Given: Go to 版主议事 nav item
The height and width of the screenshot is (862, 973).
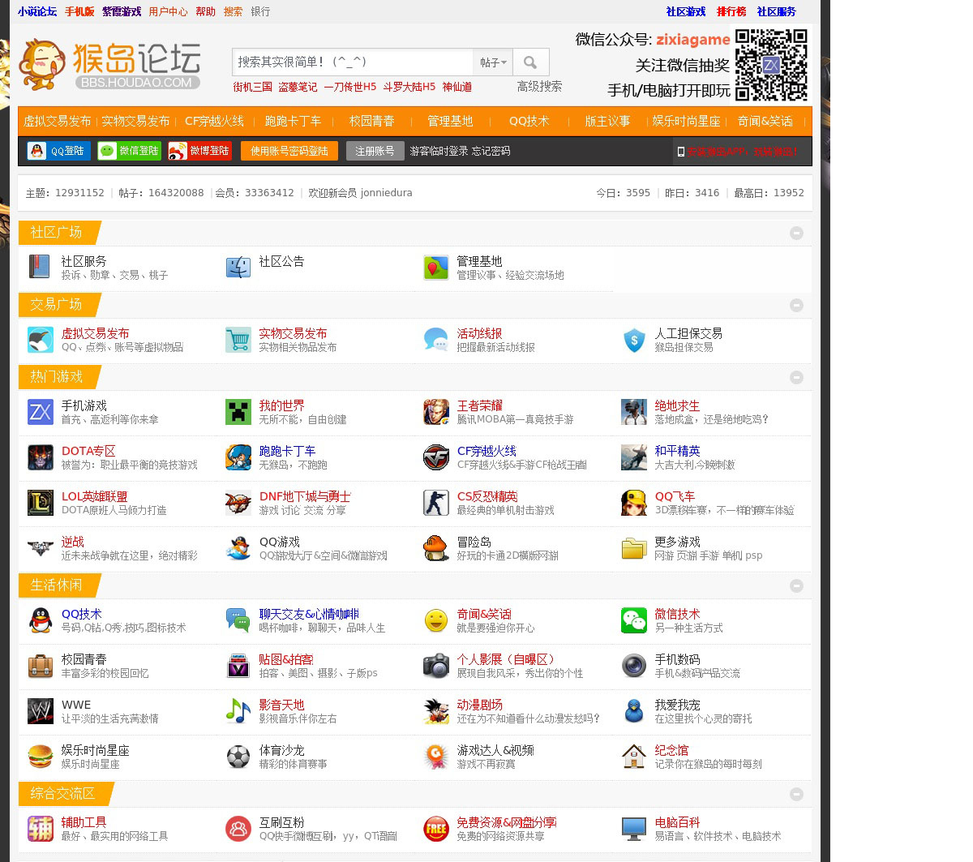Looking at the screenshot, I should [607, 121].
